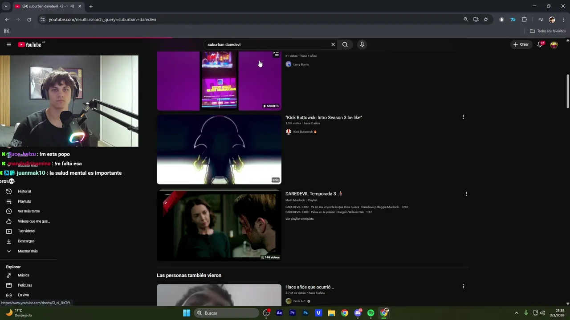
Task: Expand Mostrar más below Descargas
Action: (x=28, y=251)
